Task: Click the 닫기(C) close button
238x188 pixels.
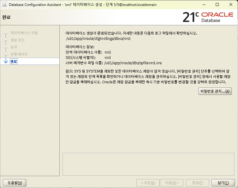Action: click(x=223, y=183)
